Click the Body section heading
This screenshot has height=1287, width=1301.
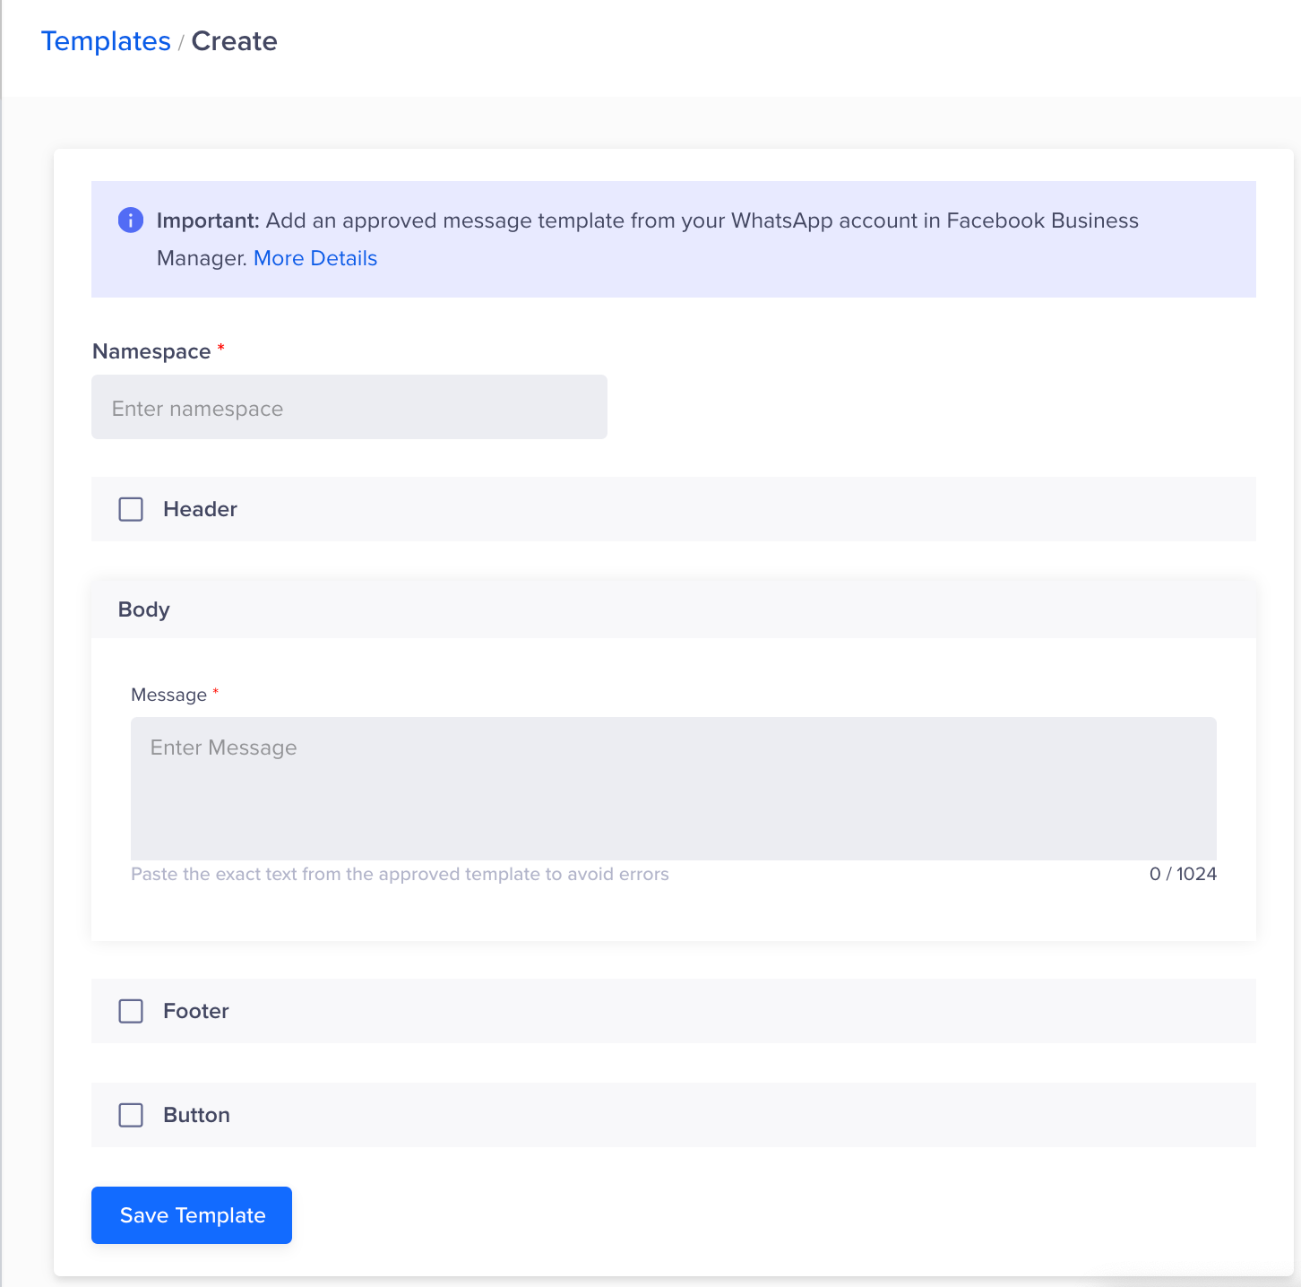click(x=144, y=609)
